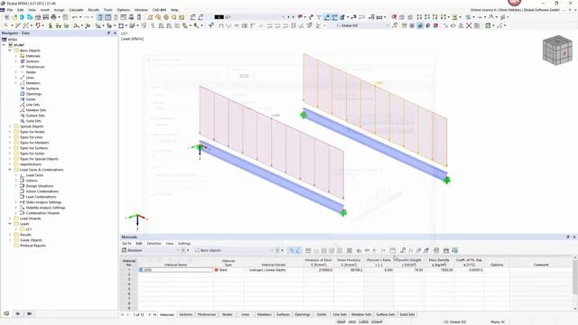Click the blue S355 material color swatch

click(x=141, y=270)
